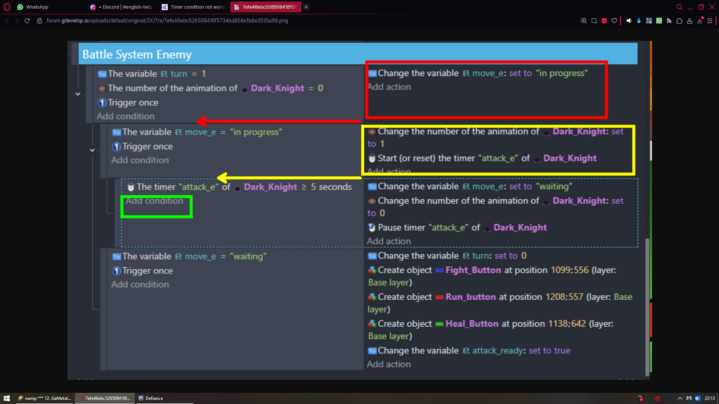
Task: Collapse the move_e in progress event chevron
Action: (x=92, y=150)
